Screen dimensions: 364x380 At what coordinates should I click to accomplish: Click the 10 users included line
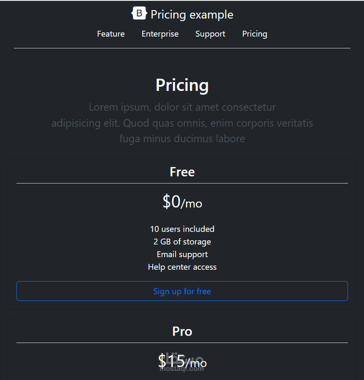[182, 229]
